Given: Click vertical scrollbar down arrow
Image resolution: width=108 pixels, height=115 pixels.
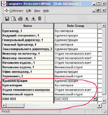Looking at the screenshot, I should point(104,101).
